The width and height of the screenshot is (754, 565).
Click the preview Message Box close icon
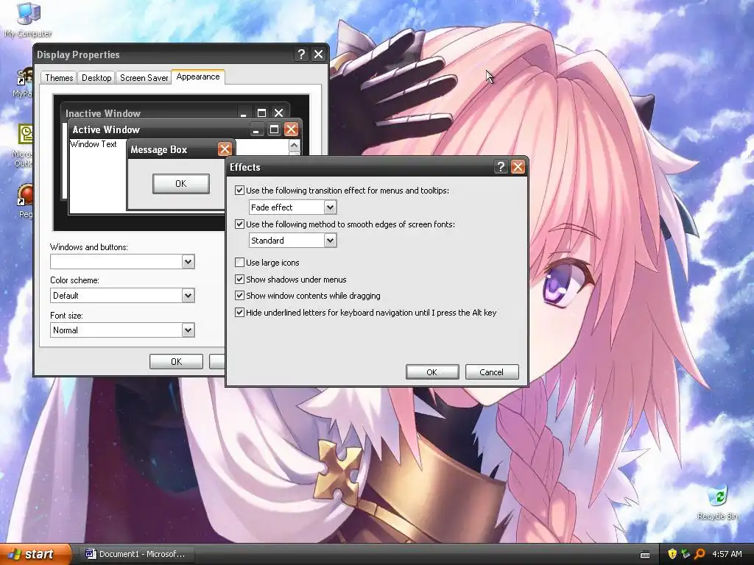click(225, 149)
